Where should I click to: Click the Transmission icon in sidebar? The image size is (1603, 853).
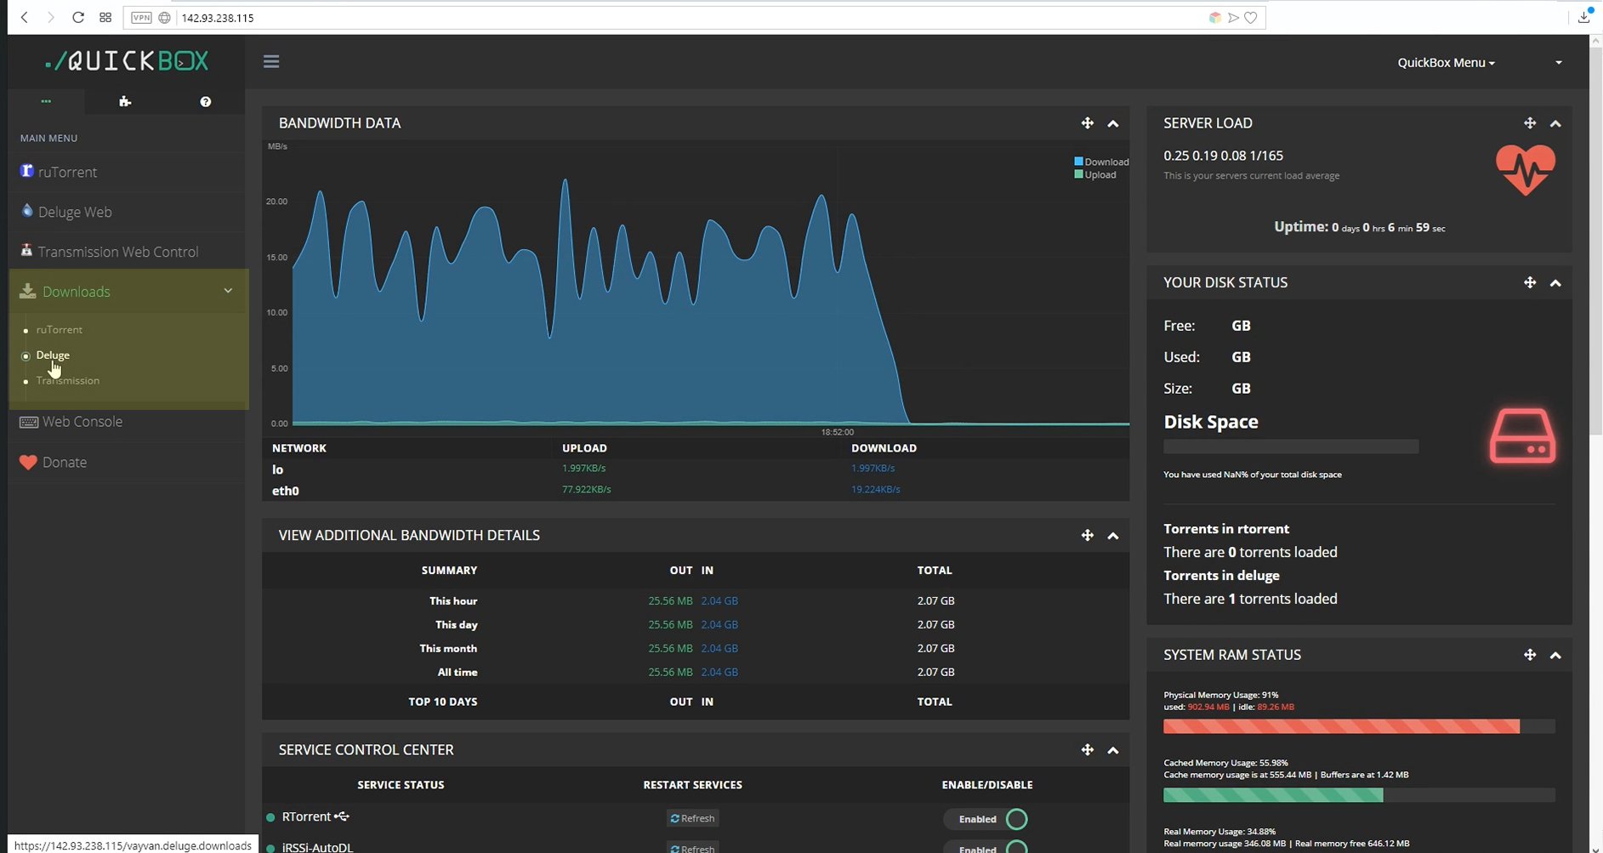click(26, 250)
